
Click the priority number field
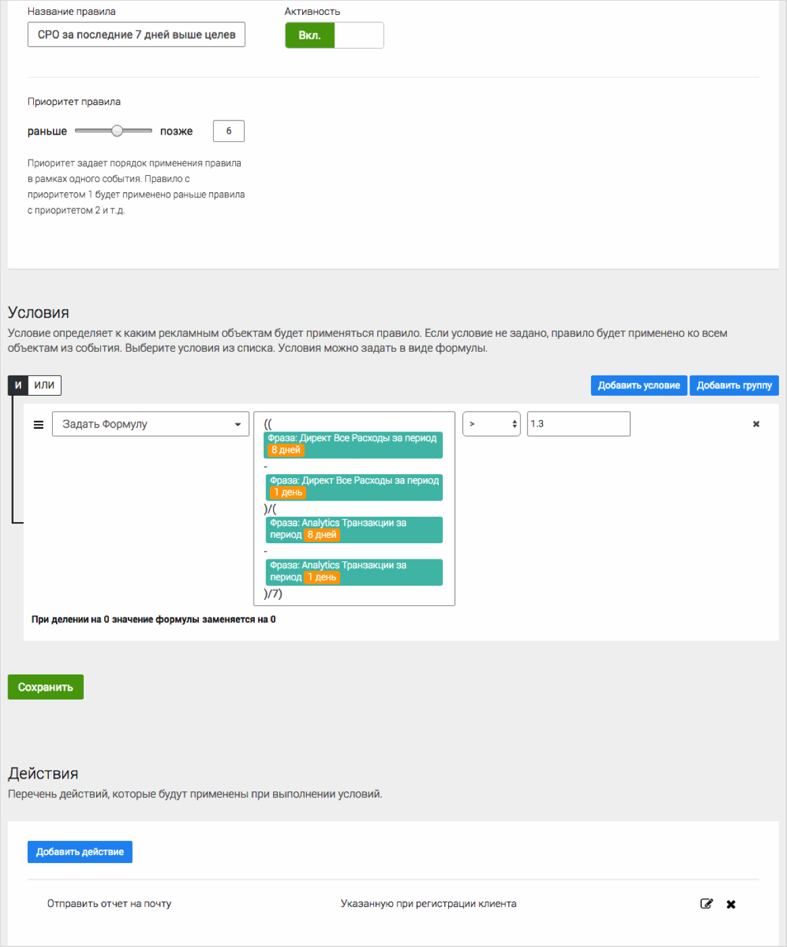pyautogui.click(x=229, y=131)
